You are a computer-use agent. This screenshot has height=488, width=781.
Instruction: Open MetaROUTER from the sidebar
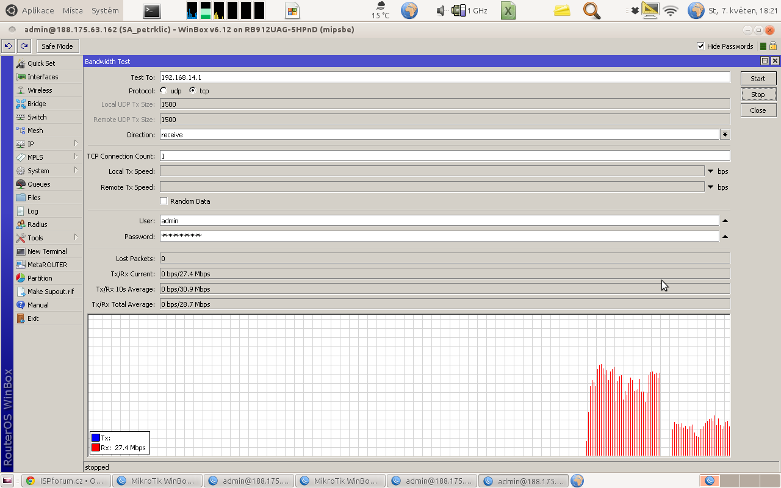pyautogui.click(x=48, y=265)
